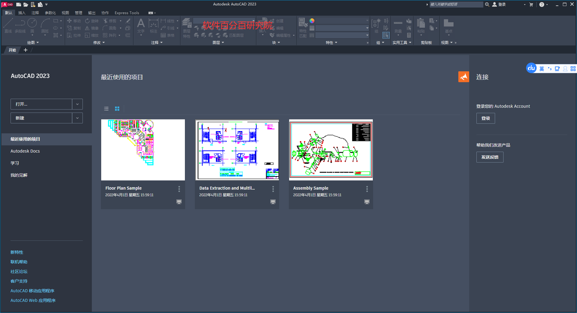Open the Quick Access Toolbar customize dropdown
The width and height of the screenshot is (577, 313).
coord(46,5)
